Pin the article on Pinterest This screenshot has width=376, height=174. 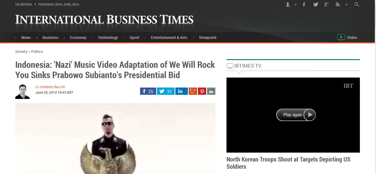[x=202, y=91]
